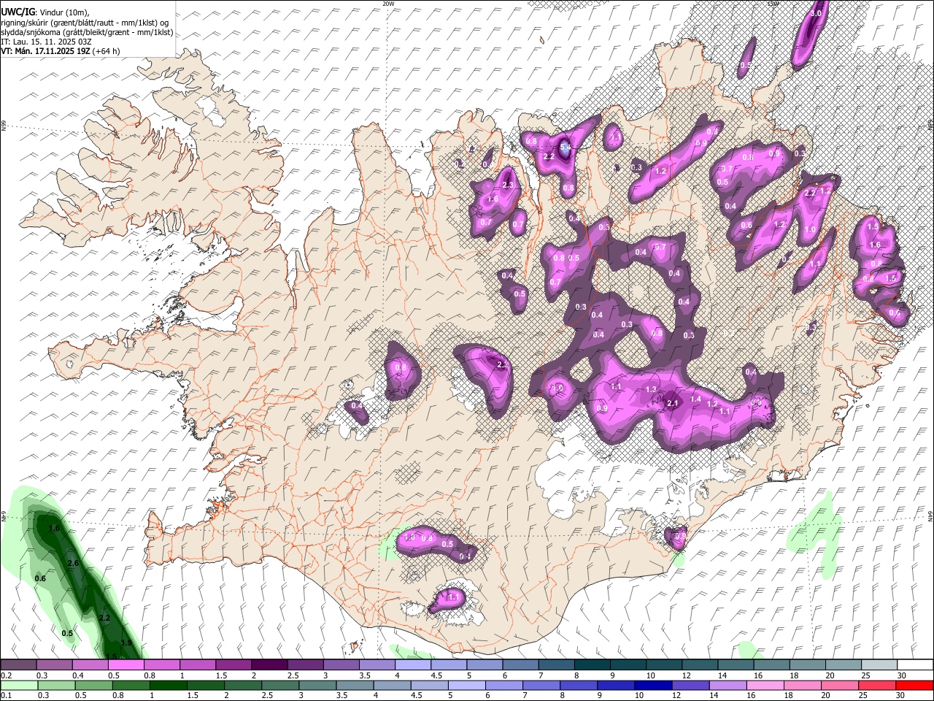934x701 pixels.
Task: Select the darkest purple swatch between 2 and 2.5
Action: coord(269,665)
